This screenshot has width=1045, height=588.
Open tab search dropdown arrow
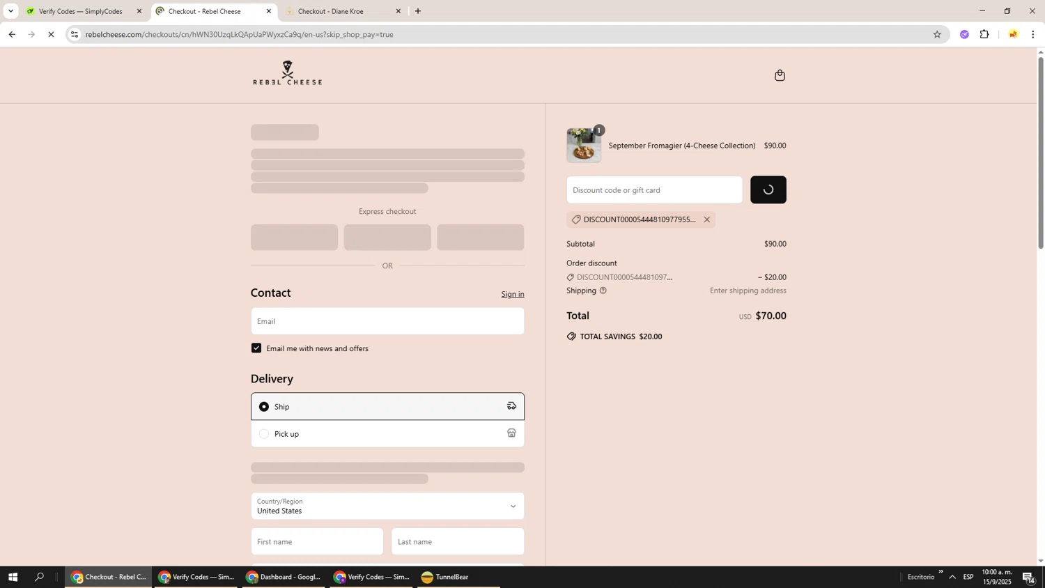(10, 11)
